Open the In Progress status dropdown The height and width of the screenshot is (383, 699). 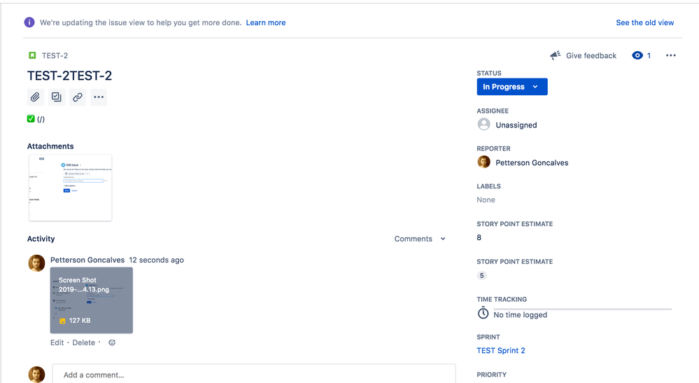512,87
